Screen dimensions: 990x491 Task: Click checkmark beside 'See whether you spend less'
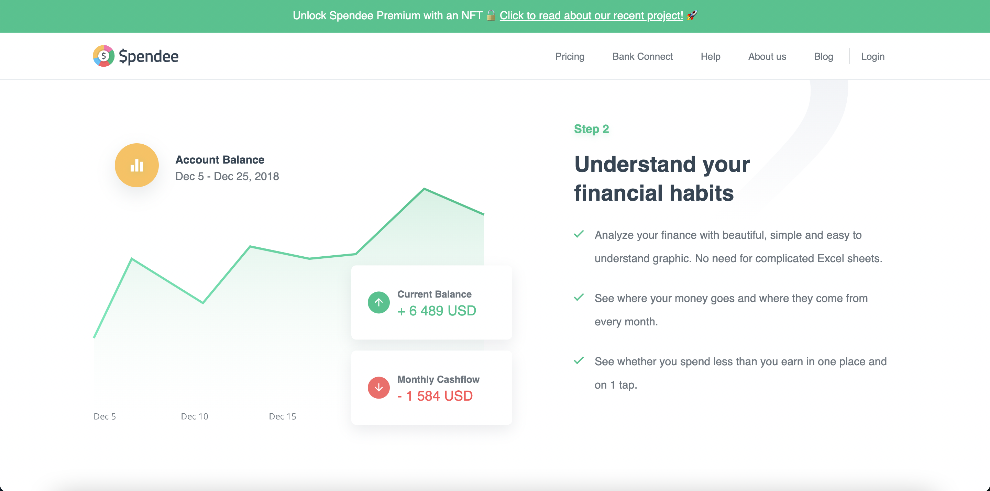(x=579, y=360)
